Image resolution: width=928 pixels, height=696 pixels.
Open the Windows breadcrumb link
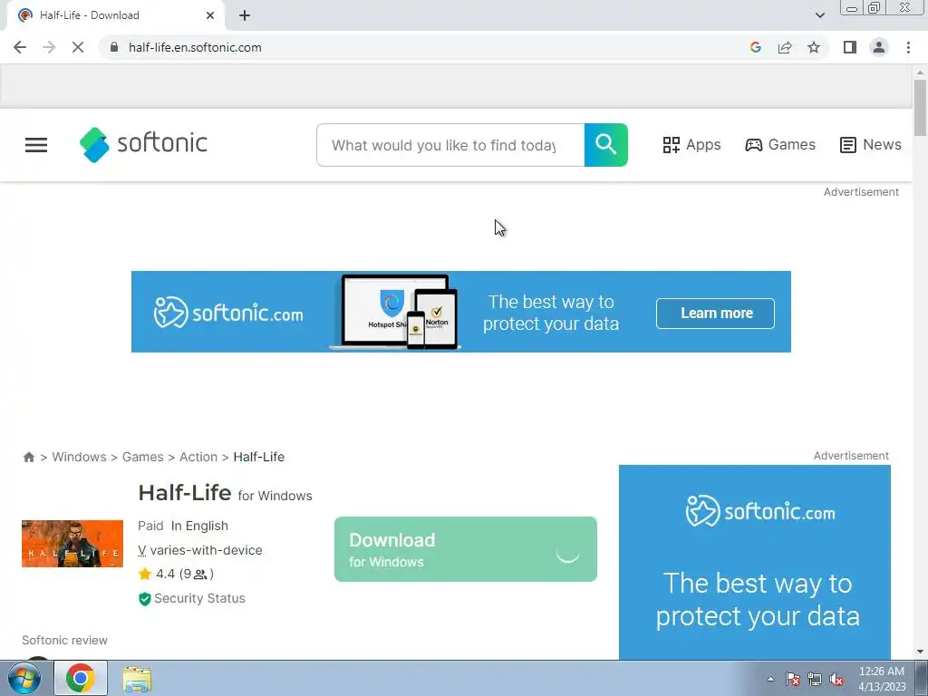[x=80, y=457]
